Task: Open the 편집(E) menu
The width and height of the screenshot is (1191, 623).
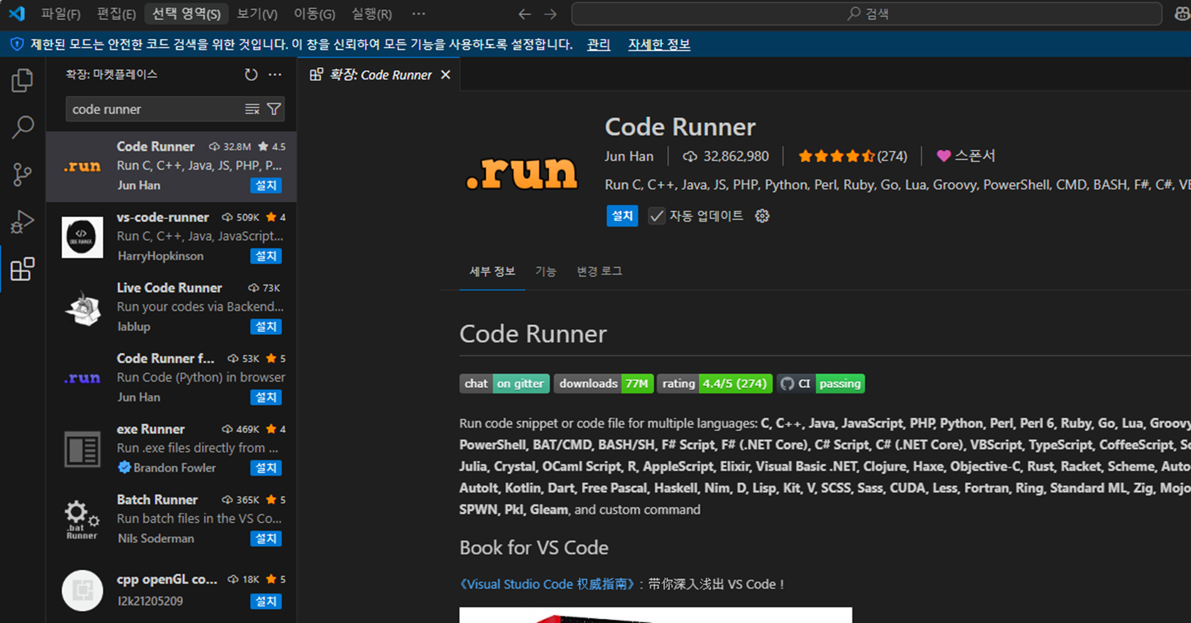Action: click(x=116, y=14)
